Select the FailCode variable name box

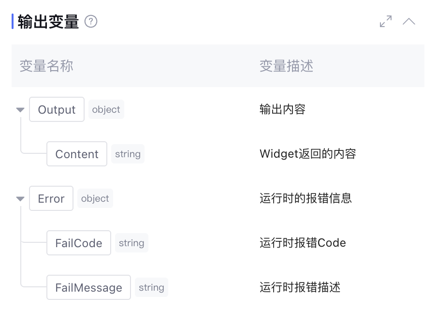tap(79, 243)
